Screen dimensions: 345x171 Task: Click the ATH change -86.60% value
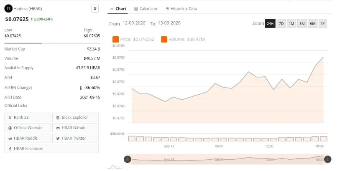tap(90, 88)
